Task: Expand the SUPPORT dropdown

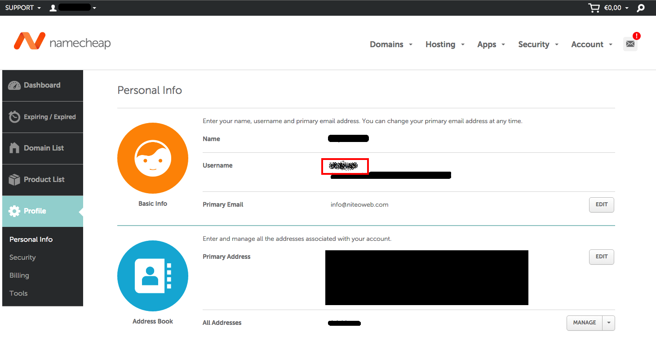Action: coord(23,8)
